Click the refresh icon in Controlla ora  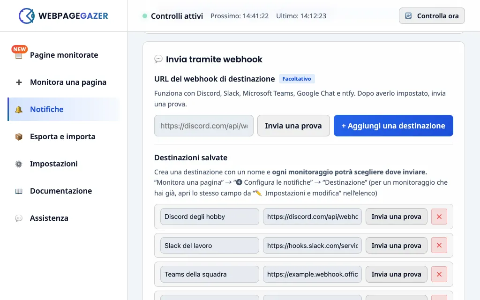point(408,16)
